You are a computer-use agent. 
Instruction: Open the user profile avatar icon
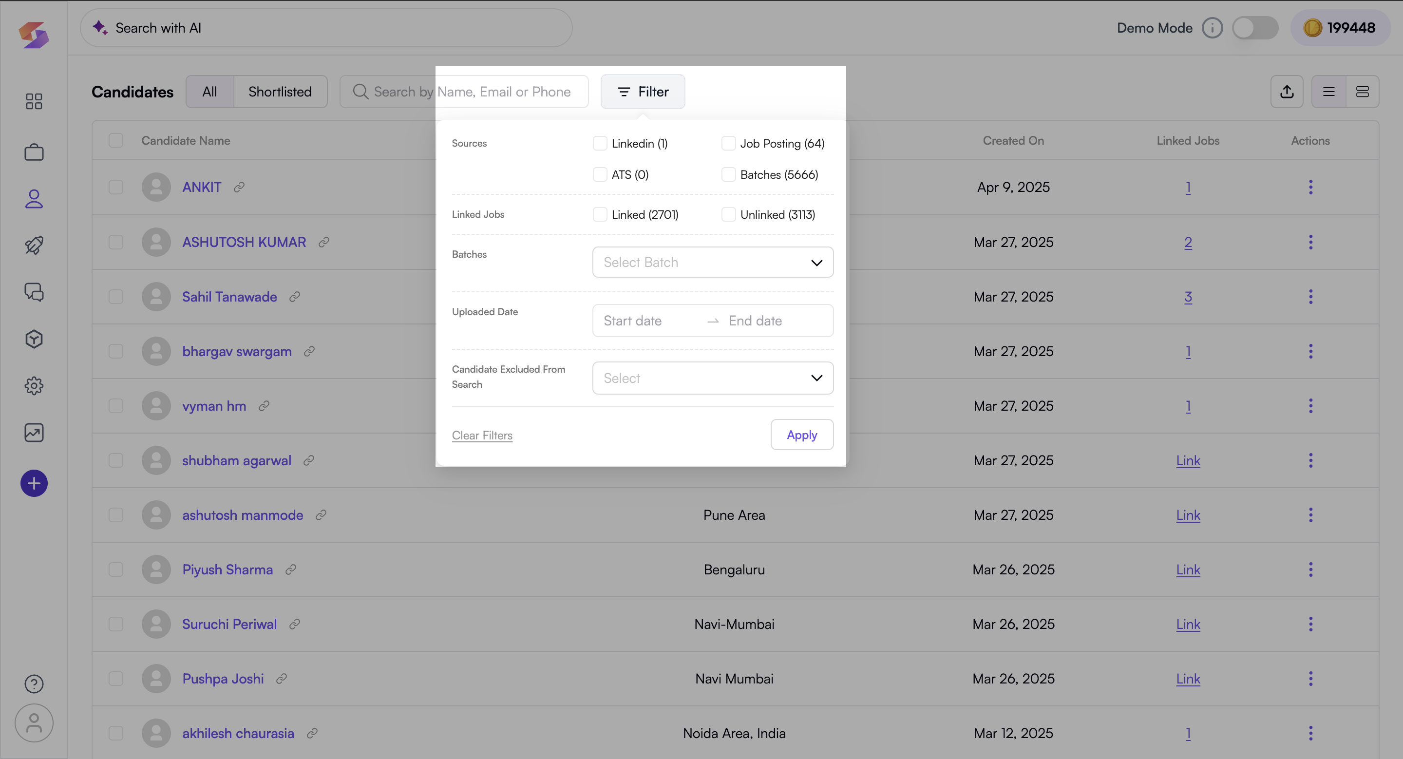tap(34, 723)
